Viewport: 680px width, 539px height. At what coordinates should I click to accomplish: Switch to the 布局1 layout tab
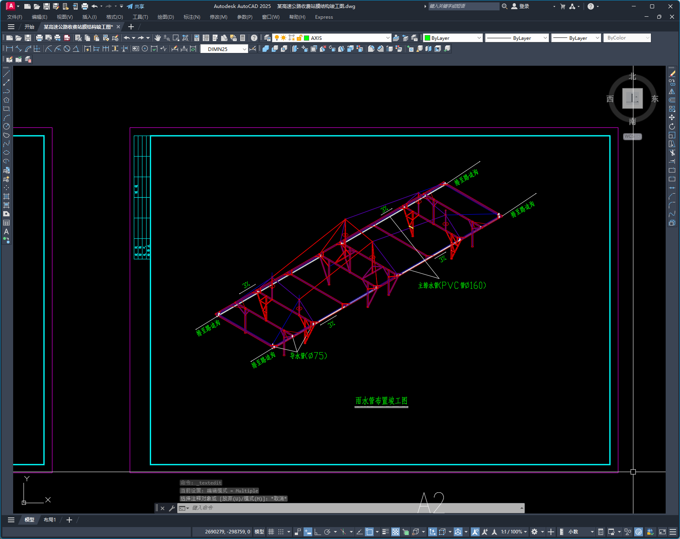point(50,520)
